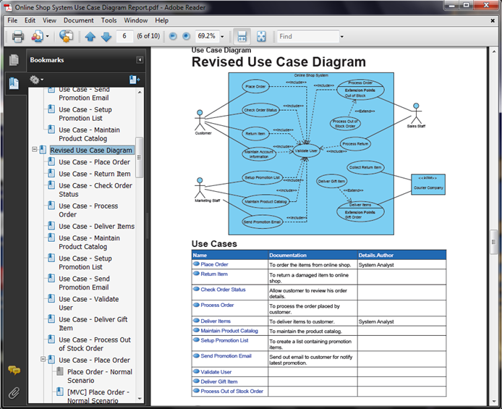The height and width of the screenshot is (409, 502).
Task: Open collaborate dropdown arrow
Action: [x=48, y=36]
